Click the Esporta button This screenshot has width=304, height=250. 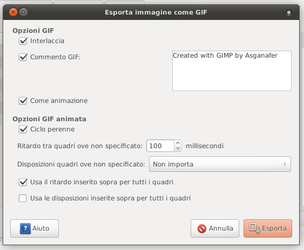click(x=268, y=228)
